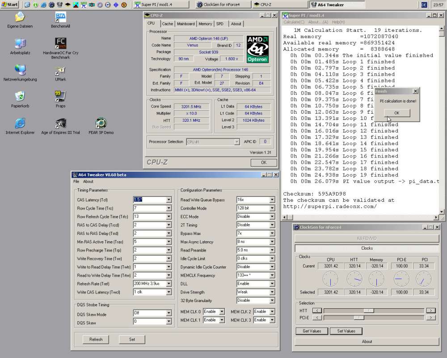
Task: Expand the CAS Latency (Tcl) dropdown
Action: (169, 200)
